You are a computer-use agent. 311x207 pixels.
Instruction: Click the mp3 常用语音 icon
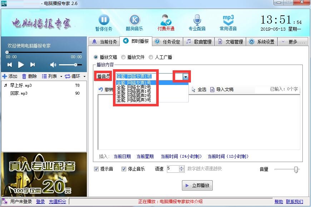[228, 20]
